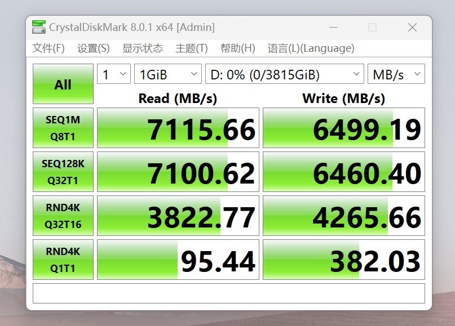
Task: Click the RND4K Q1T1 write value 382.03
Action: [x=344, y=260]
